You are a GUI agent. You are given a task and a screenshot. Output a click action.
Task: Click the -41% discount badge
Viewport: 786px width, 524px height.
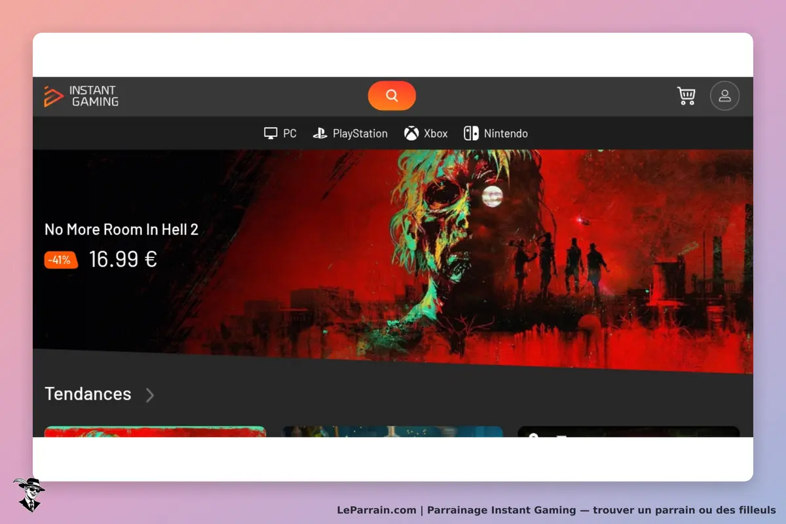(61, 260)
